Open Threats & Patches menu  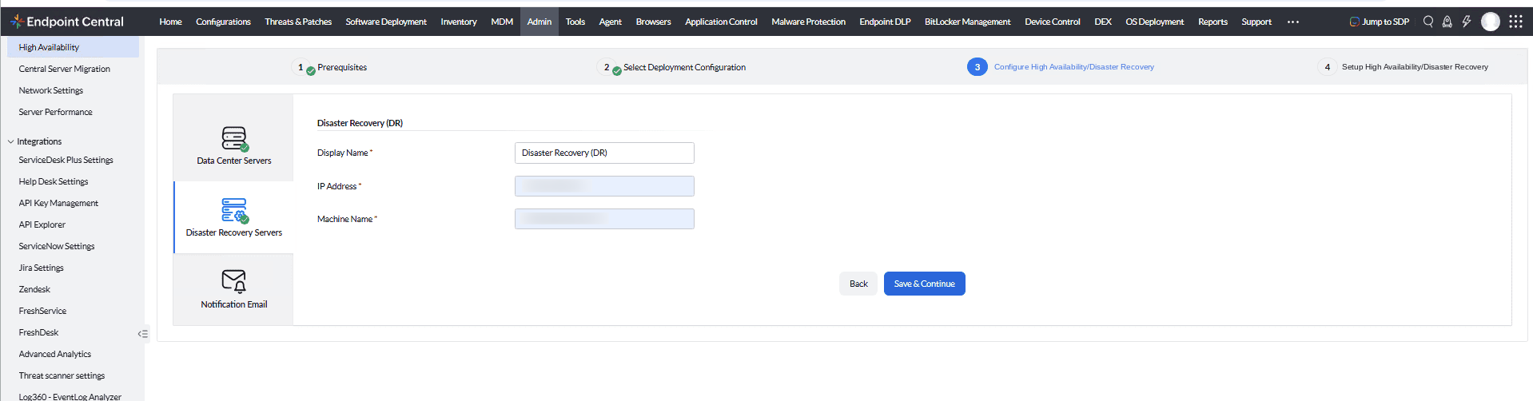298,22
